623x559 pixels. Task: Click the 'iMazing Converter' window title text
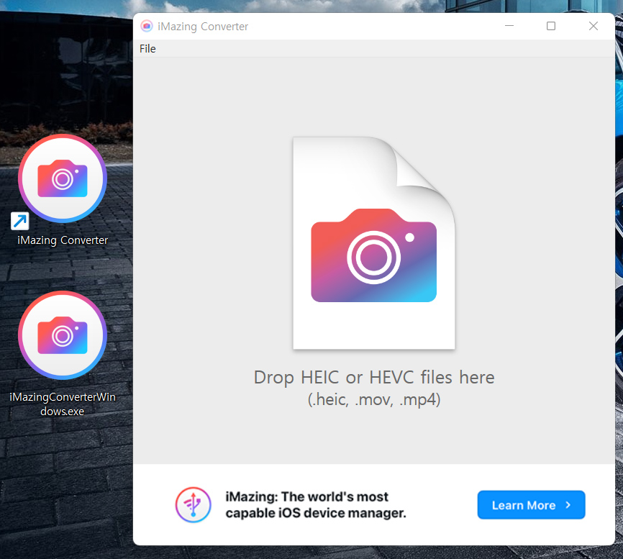(203, 26)
